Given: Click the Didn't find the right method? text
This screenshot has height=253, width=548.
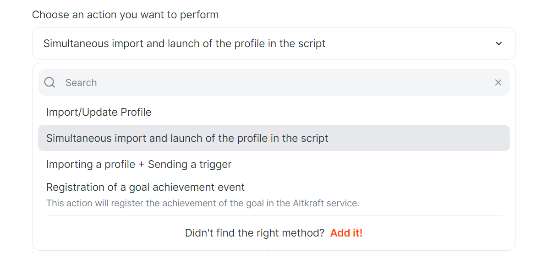Looking at the screenshot, I should point(255,233).
